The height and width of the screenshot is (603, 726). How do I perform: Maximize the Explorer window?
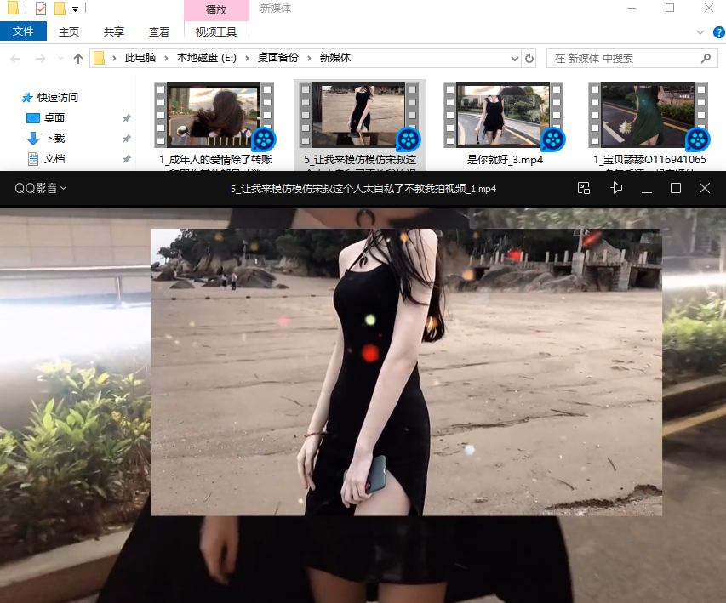[x=670, y=8]
